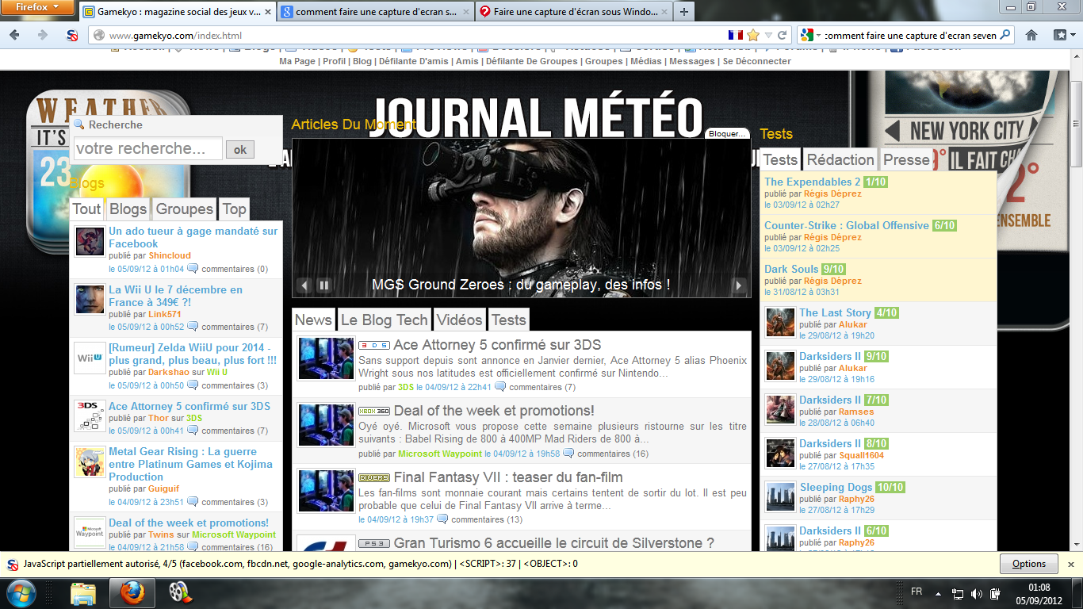
Task: Reload the Gamekyo page
Action: click(x=782, y=35)
